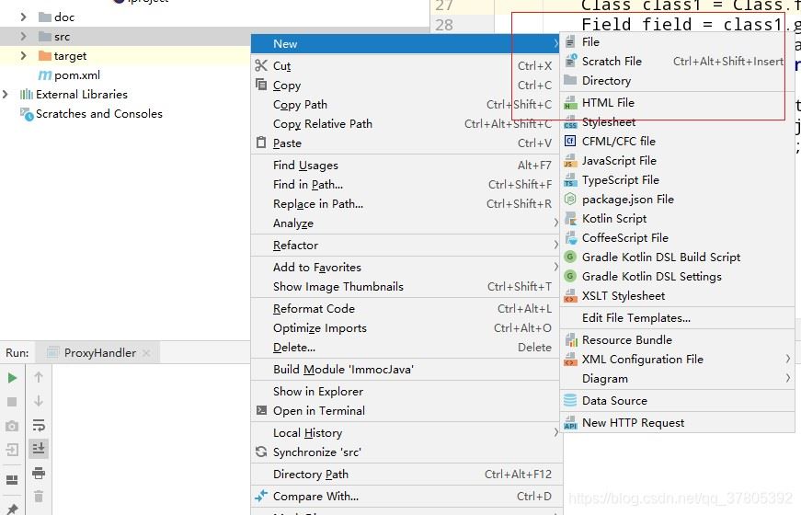This screenshot has height=515, width=801.
Task: Click Cut in the context menu
Action: (281, 66)
